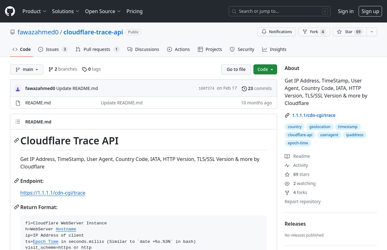The image size is (387, 250).
Task: Fork this repository with Fork button
Action: point(314,32)
